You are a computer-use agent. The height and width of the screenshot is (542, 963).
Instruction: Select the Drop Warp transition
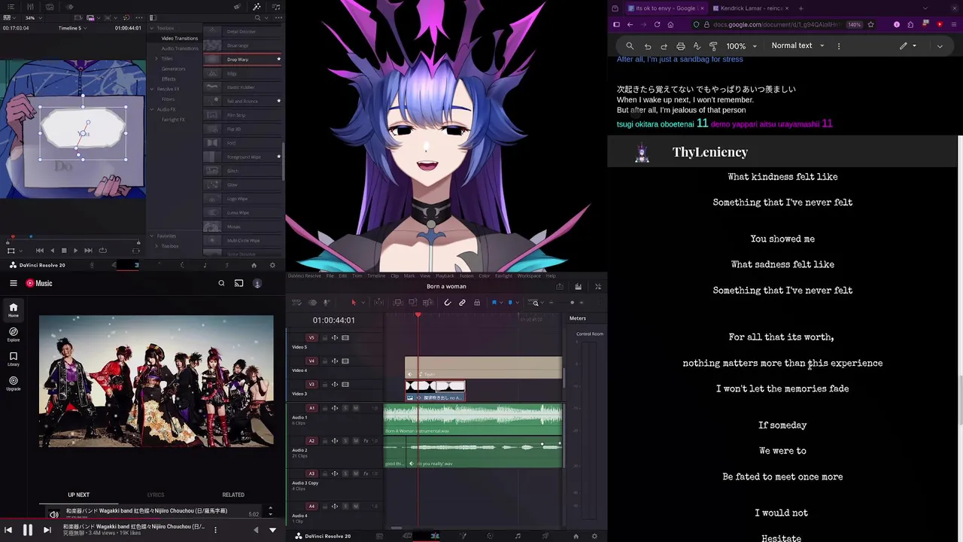click(x=242, y=59)
